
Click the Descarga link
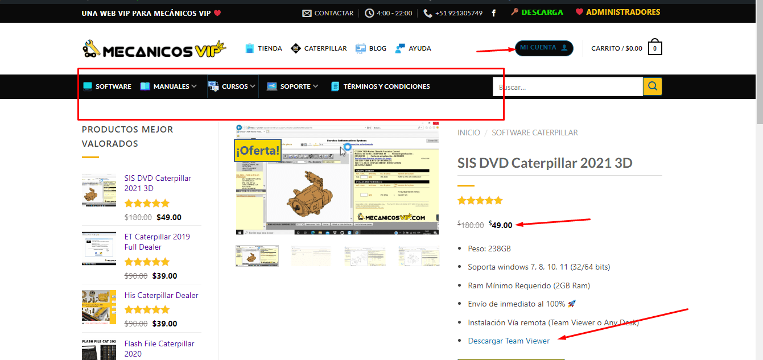542,12
